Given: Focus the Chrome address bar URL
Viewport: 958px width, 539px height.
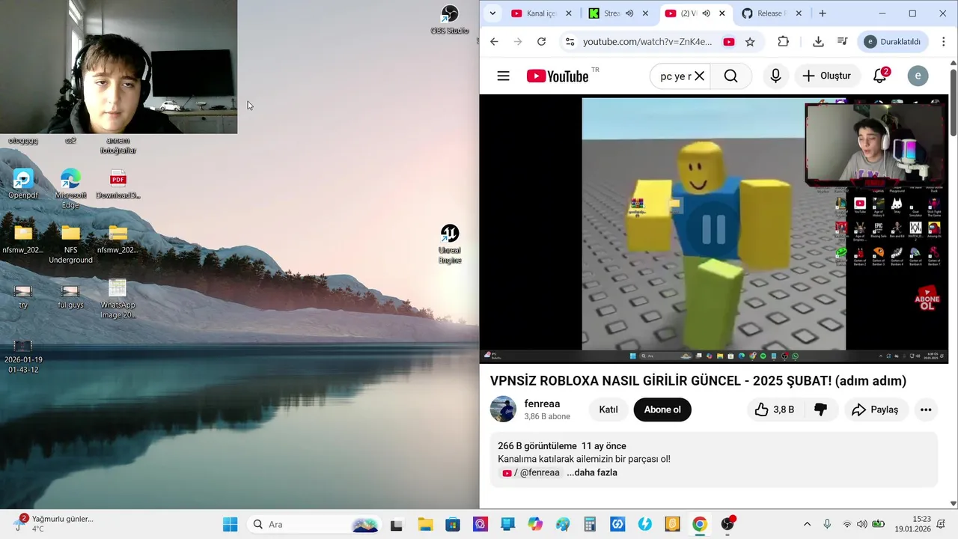Looking at the screenshot, I should click(647, 42).
